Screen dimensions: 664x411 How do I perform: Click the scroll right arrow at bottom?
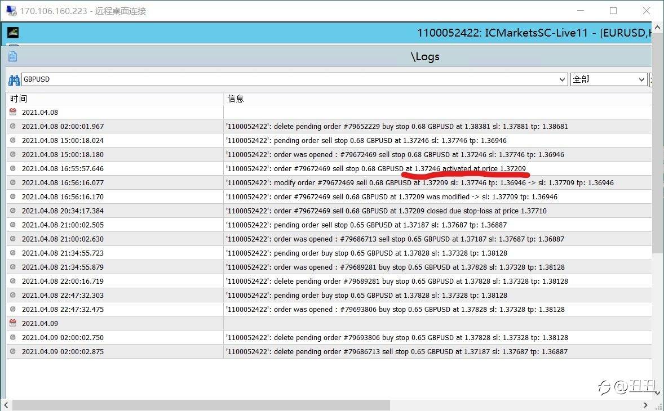(x=645, y=405)
